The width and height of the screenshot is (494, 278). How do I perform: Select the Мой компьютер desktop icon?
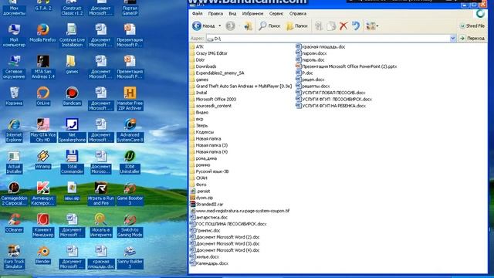[x=14, y=36]
